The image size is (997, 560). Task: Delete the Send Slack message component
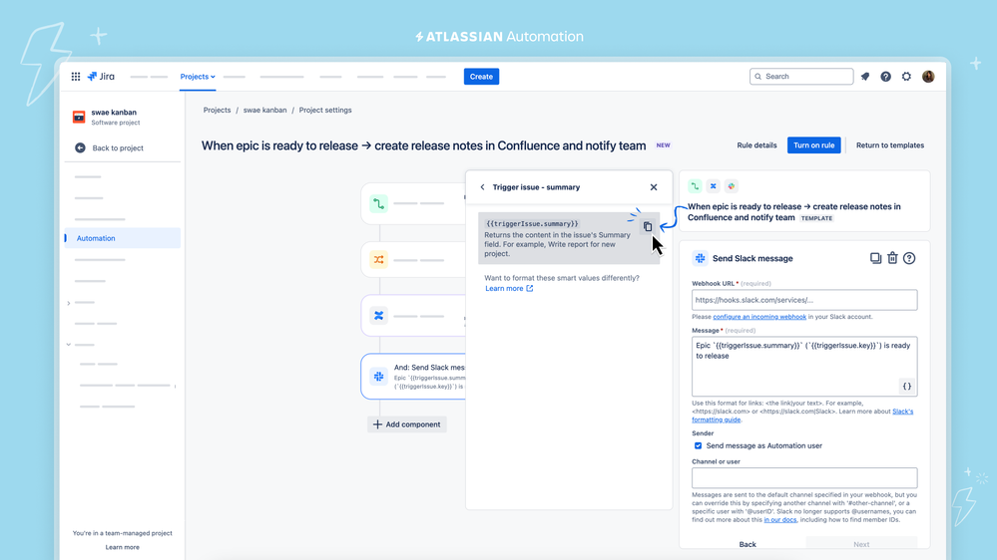pos(893,258)
